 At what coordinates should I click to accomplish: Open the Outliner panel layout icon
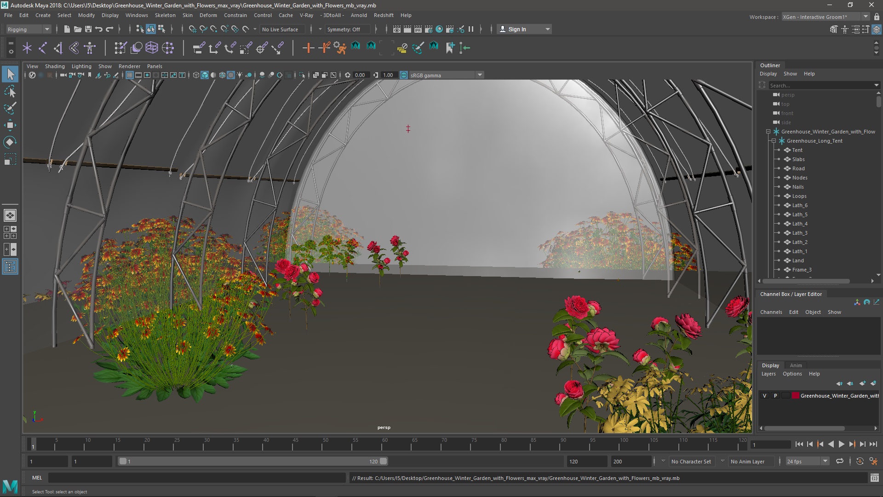10,267
